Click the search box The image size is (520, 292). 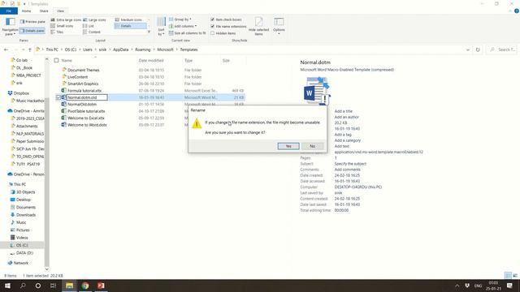pos(501,49)
